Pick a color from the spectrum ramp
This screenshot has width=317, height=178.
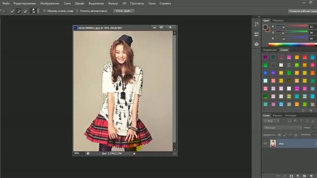[x=292, y=44]
